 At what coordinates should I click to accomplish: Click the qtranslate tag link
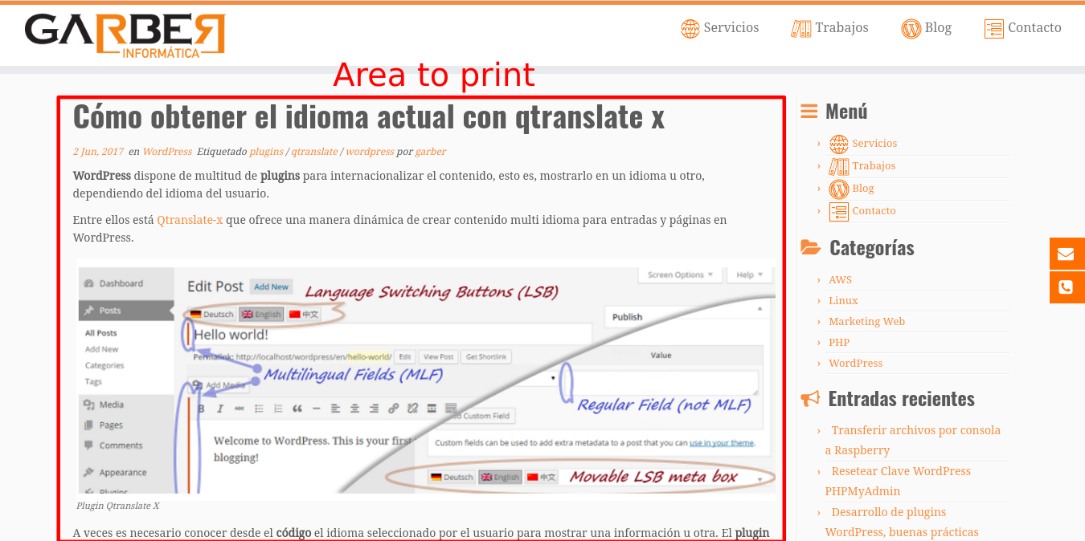pos(314,152)
